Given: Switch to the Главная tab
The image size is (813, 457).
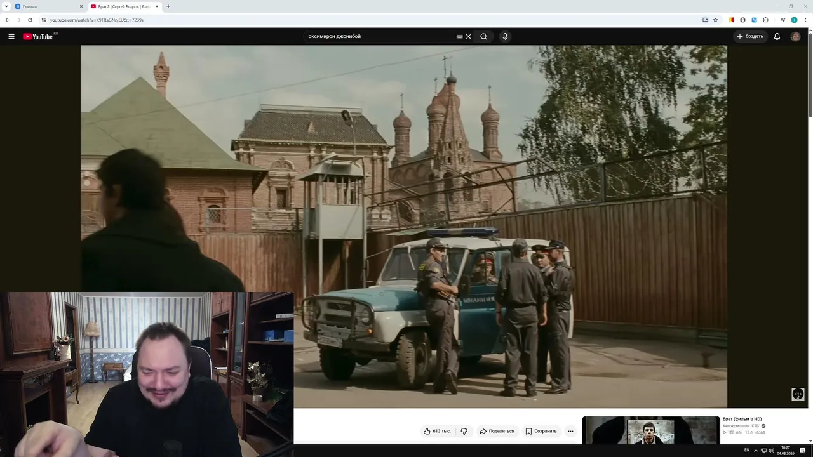Looking at the screenshot, I should (x=48, y=6).
